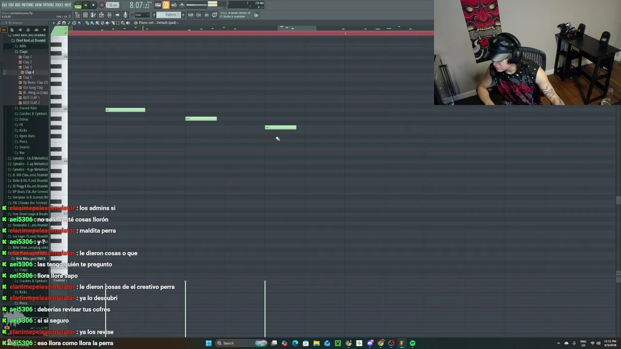Click the taskbar Search box
Screen dimensions: 621x349
click(242, 343)
